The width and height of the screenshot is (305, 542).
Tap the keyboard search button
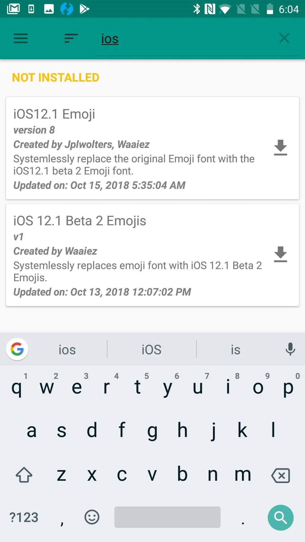tap(280, 517)
